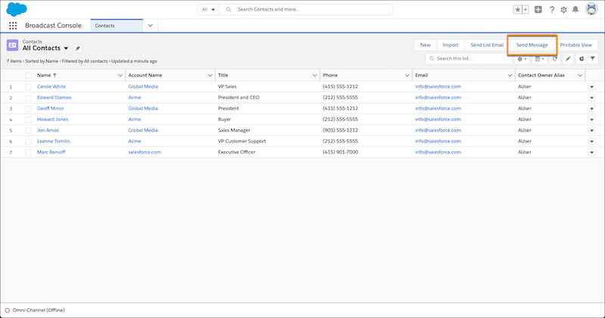Open the Omni-Channel (Offline) utility
Image resolution: width=605 pixels, height=318 pixels.
tap(35, 310)
